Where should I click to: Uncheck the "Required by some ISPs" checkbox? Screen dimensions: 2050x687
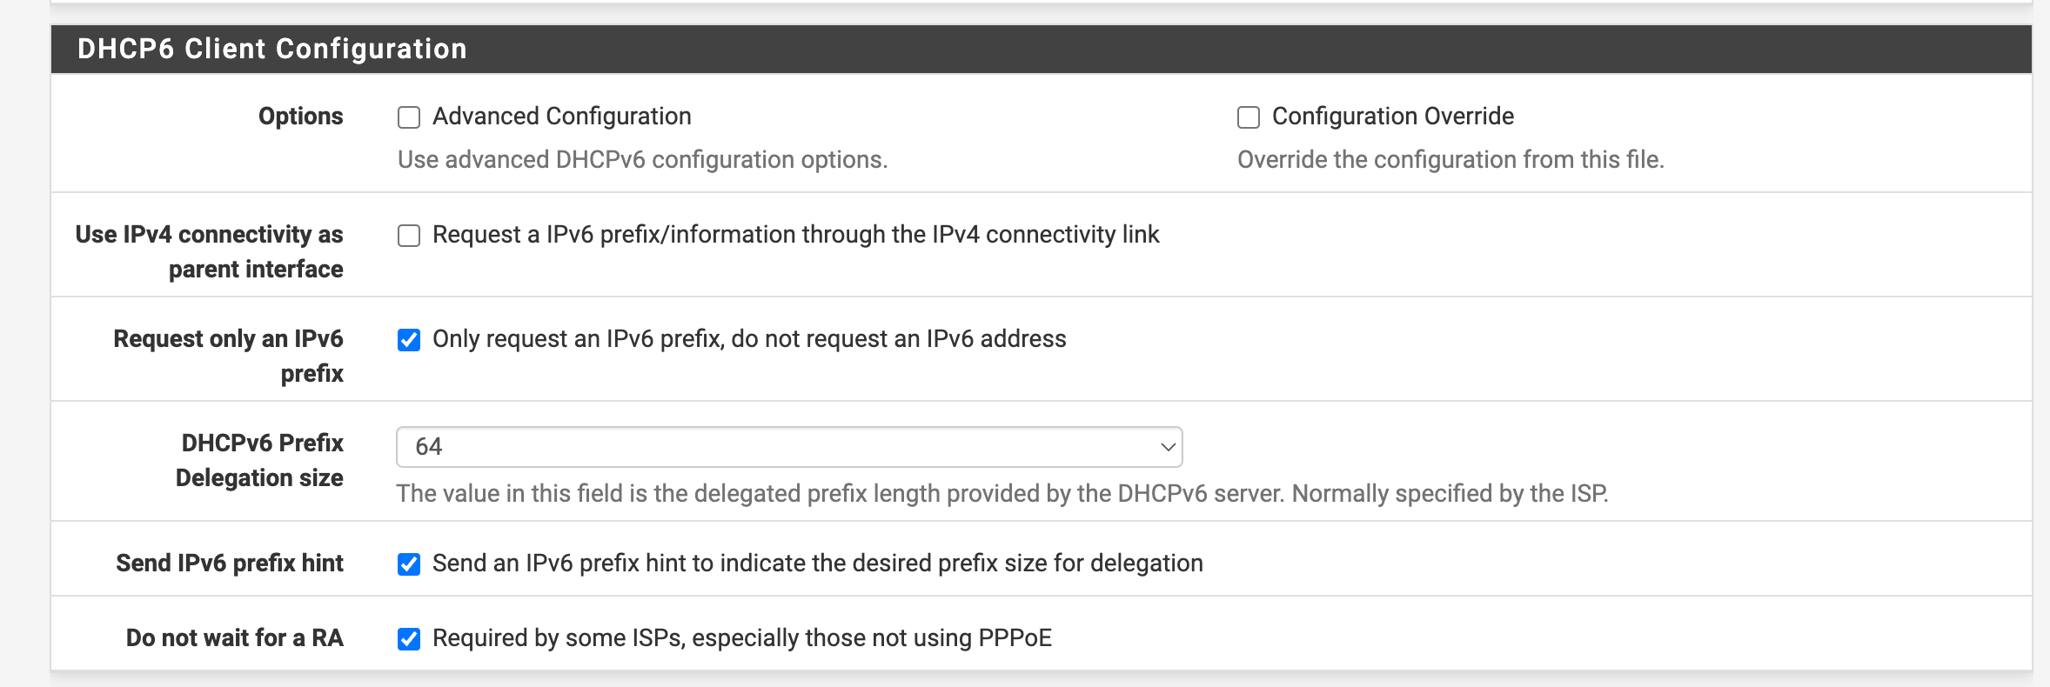(409, 639)
